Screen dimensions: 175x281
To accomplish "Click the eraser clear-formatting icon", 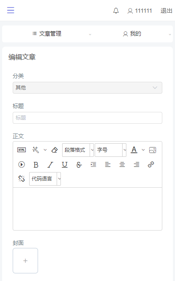I will coord(55,150).
